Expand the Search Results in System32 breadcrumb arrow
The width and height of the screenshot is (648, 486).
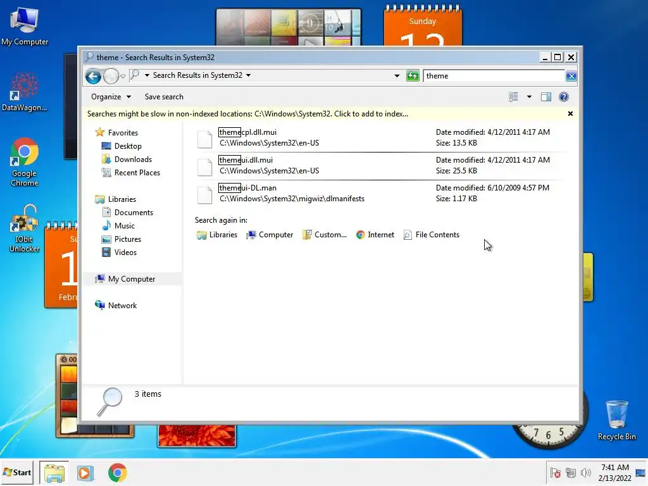248,75
